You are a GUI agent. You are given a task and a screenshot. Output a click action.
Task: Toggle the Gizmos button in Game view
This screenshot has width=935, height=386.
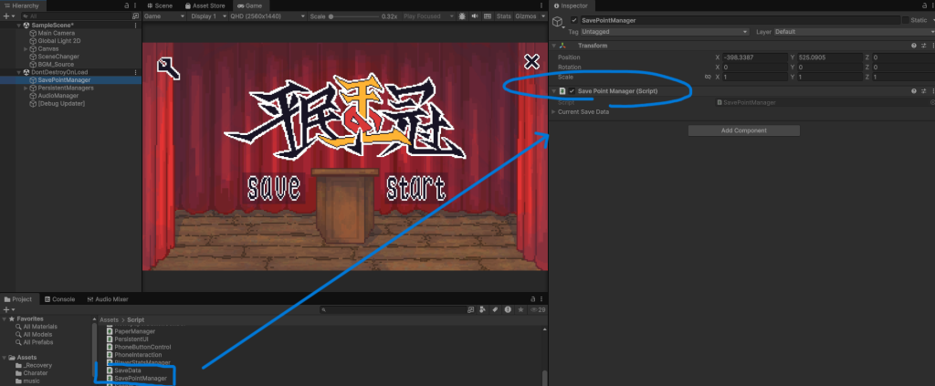525,16
